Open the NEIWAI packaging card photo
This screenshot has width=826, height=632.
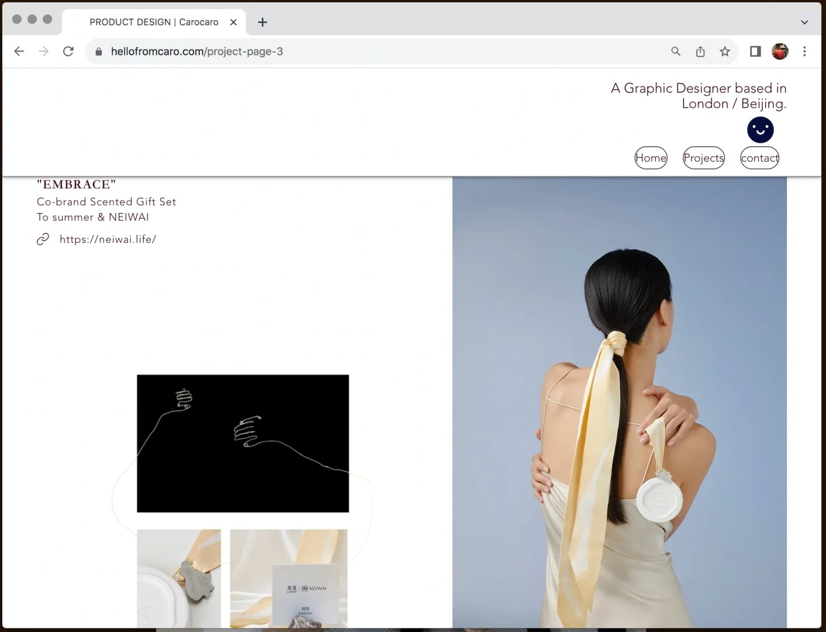pyautogui.click(x=289, y=579)
